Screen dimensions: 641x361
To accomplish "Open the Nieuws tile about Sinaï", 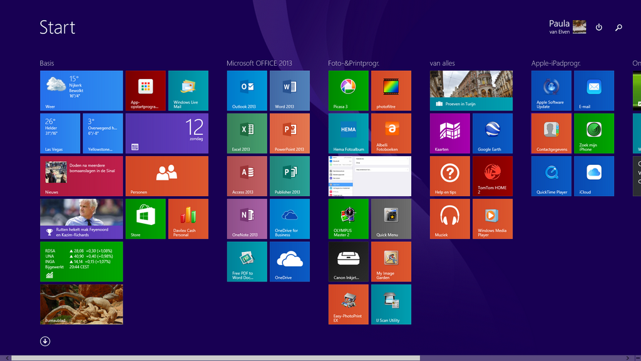I will pyautogui.click(x=81, y=176).
